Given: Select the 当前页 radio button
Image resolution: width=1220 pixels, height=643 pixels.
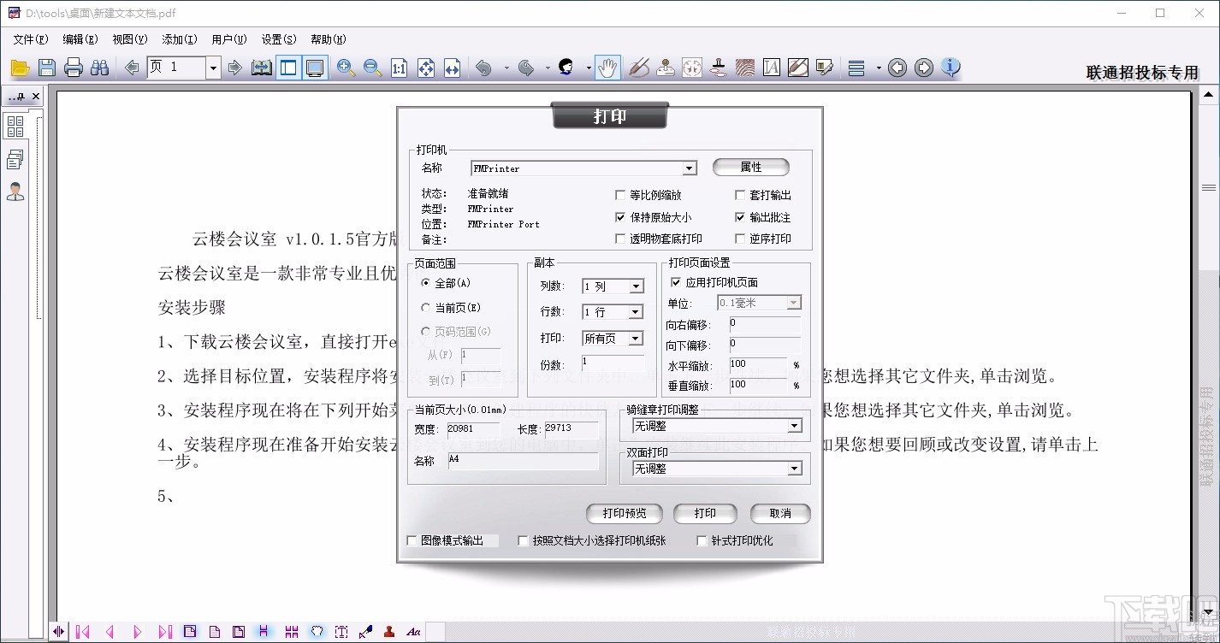Looking at the screenshot, I should 426,307.
